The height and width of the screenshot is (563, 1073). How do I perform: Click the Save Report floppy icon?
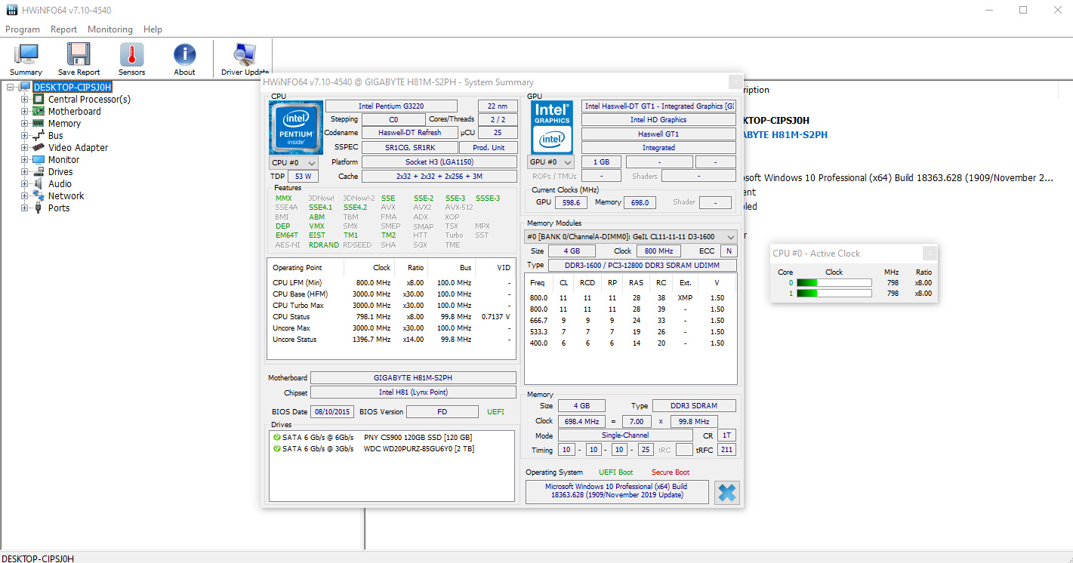click(79, 54)
